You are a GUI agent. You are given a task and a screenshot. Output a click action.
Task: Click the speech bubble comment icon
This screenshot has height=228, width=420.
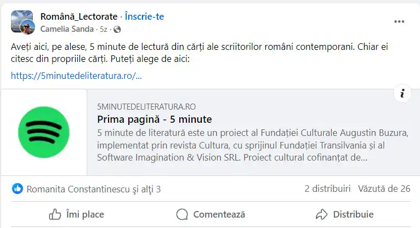(182, 214)
